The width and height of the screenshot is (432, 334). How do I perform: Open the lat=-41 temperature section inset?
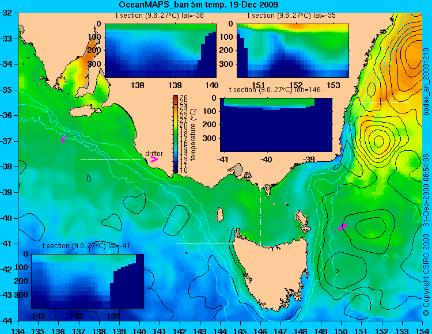coord(88,281)
